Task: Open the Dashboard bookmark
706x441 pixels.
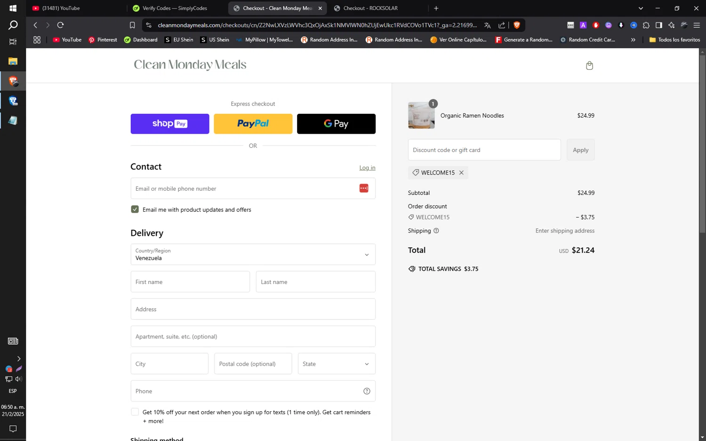Action: (x=141, y=40)
